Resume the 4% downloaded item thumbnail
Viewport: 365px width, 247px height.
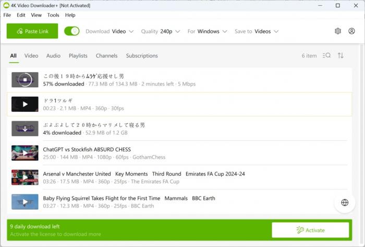pyautogui.click(x=25, y=128)
